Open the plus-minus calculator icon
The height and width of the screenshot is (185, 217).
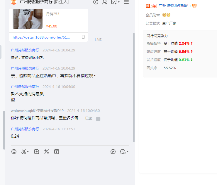46,151
